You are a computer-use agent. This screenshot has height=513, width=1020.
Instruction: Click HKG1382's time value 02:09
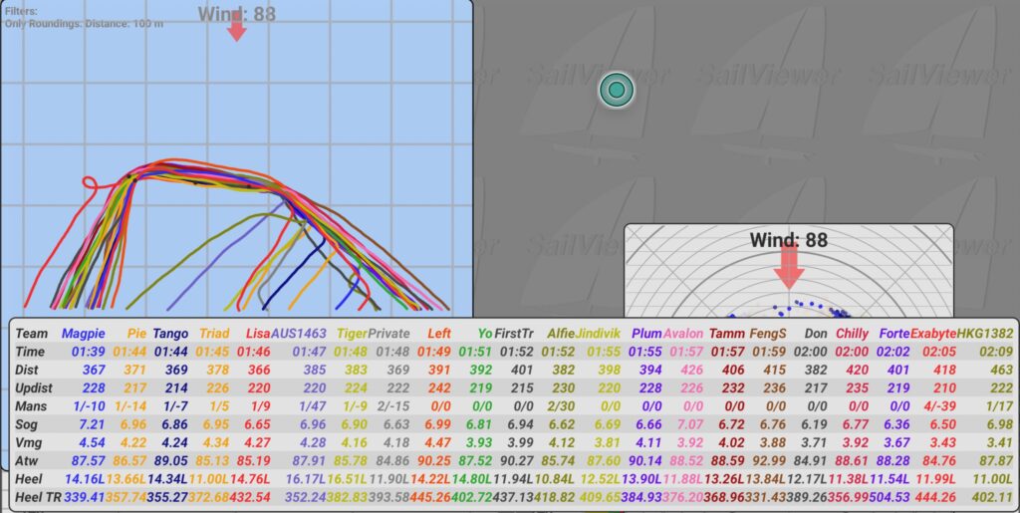click(x=996, y=352)
